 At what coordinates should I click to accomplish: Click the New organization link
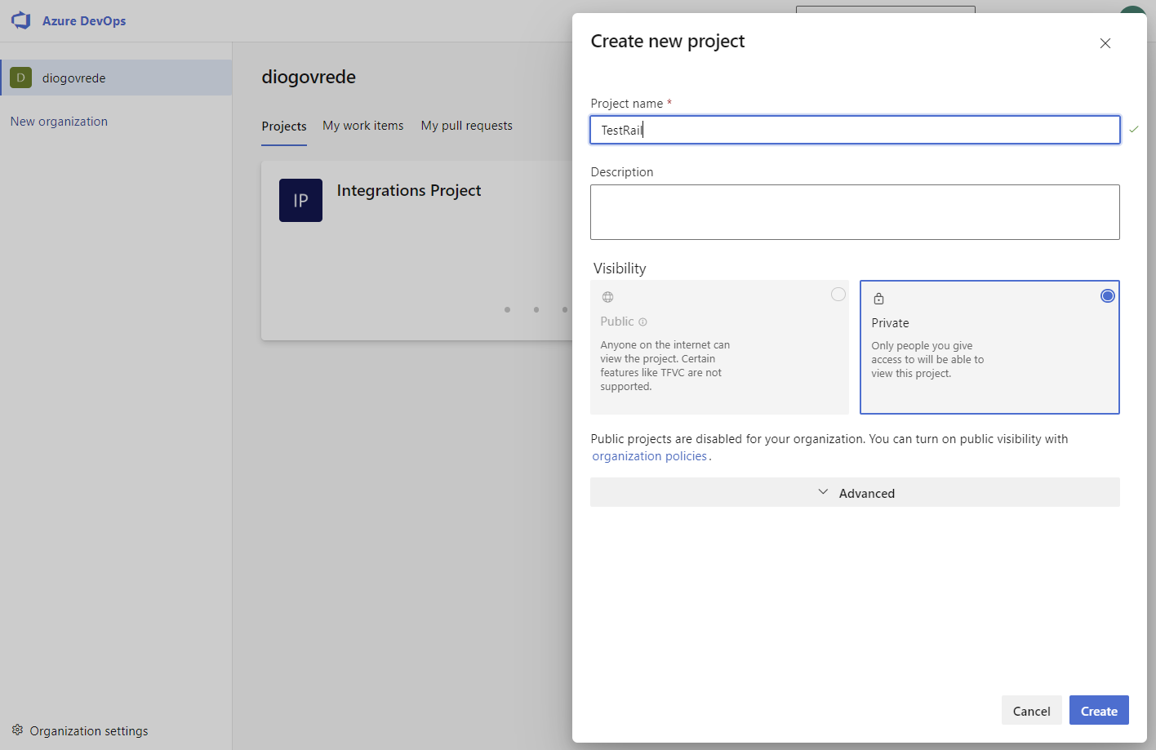point(59,122)
